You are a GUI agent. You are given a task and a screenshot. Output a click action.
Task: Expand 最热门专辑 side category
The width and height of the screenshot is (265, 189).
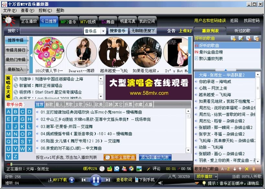pos(16,60)
